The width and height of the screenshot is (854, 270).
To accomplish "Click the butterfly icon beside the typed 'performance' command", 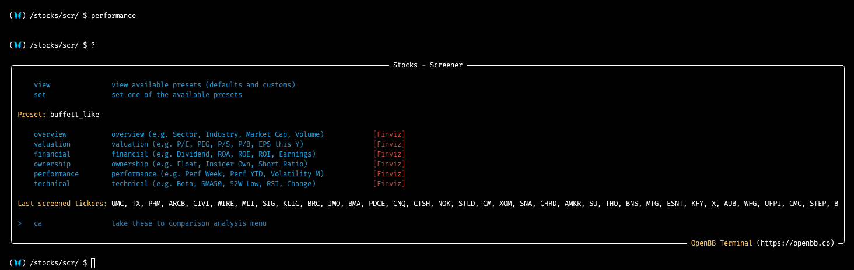I will click(x=17, y=15).
